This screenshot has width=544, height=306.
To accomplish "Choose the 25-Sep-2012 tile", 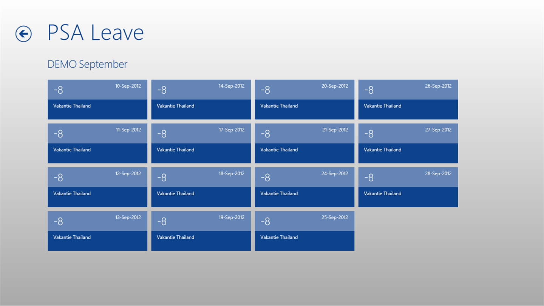I will (x=304, y=231).
